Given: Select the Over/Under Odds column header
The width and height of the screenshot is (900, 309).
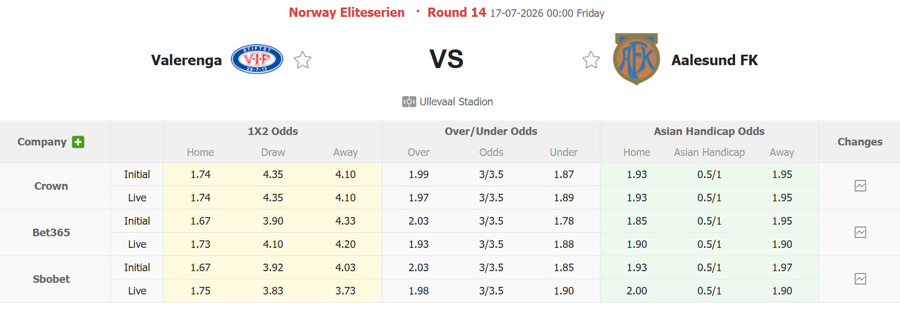Looking at the screenshot, I should coord(491,132).
